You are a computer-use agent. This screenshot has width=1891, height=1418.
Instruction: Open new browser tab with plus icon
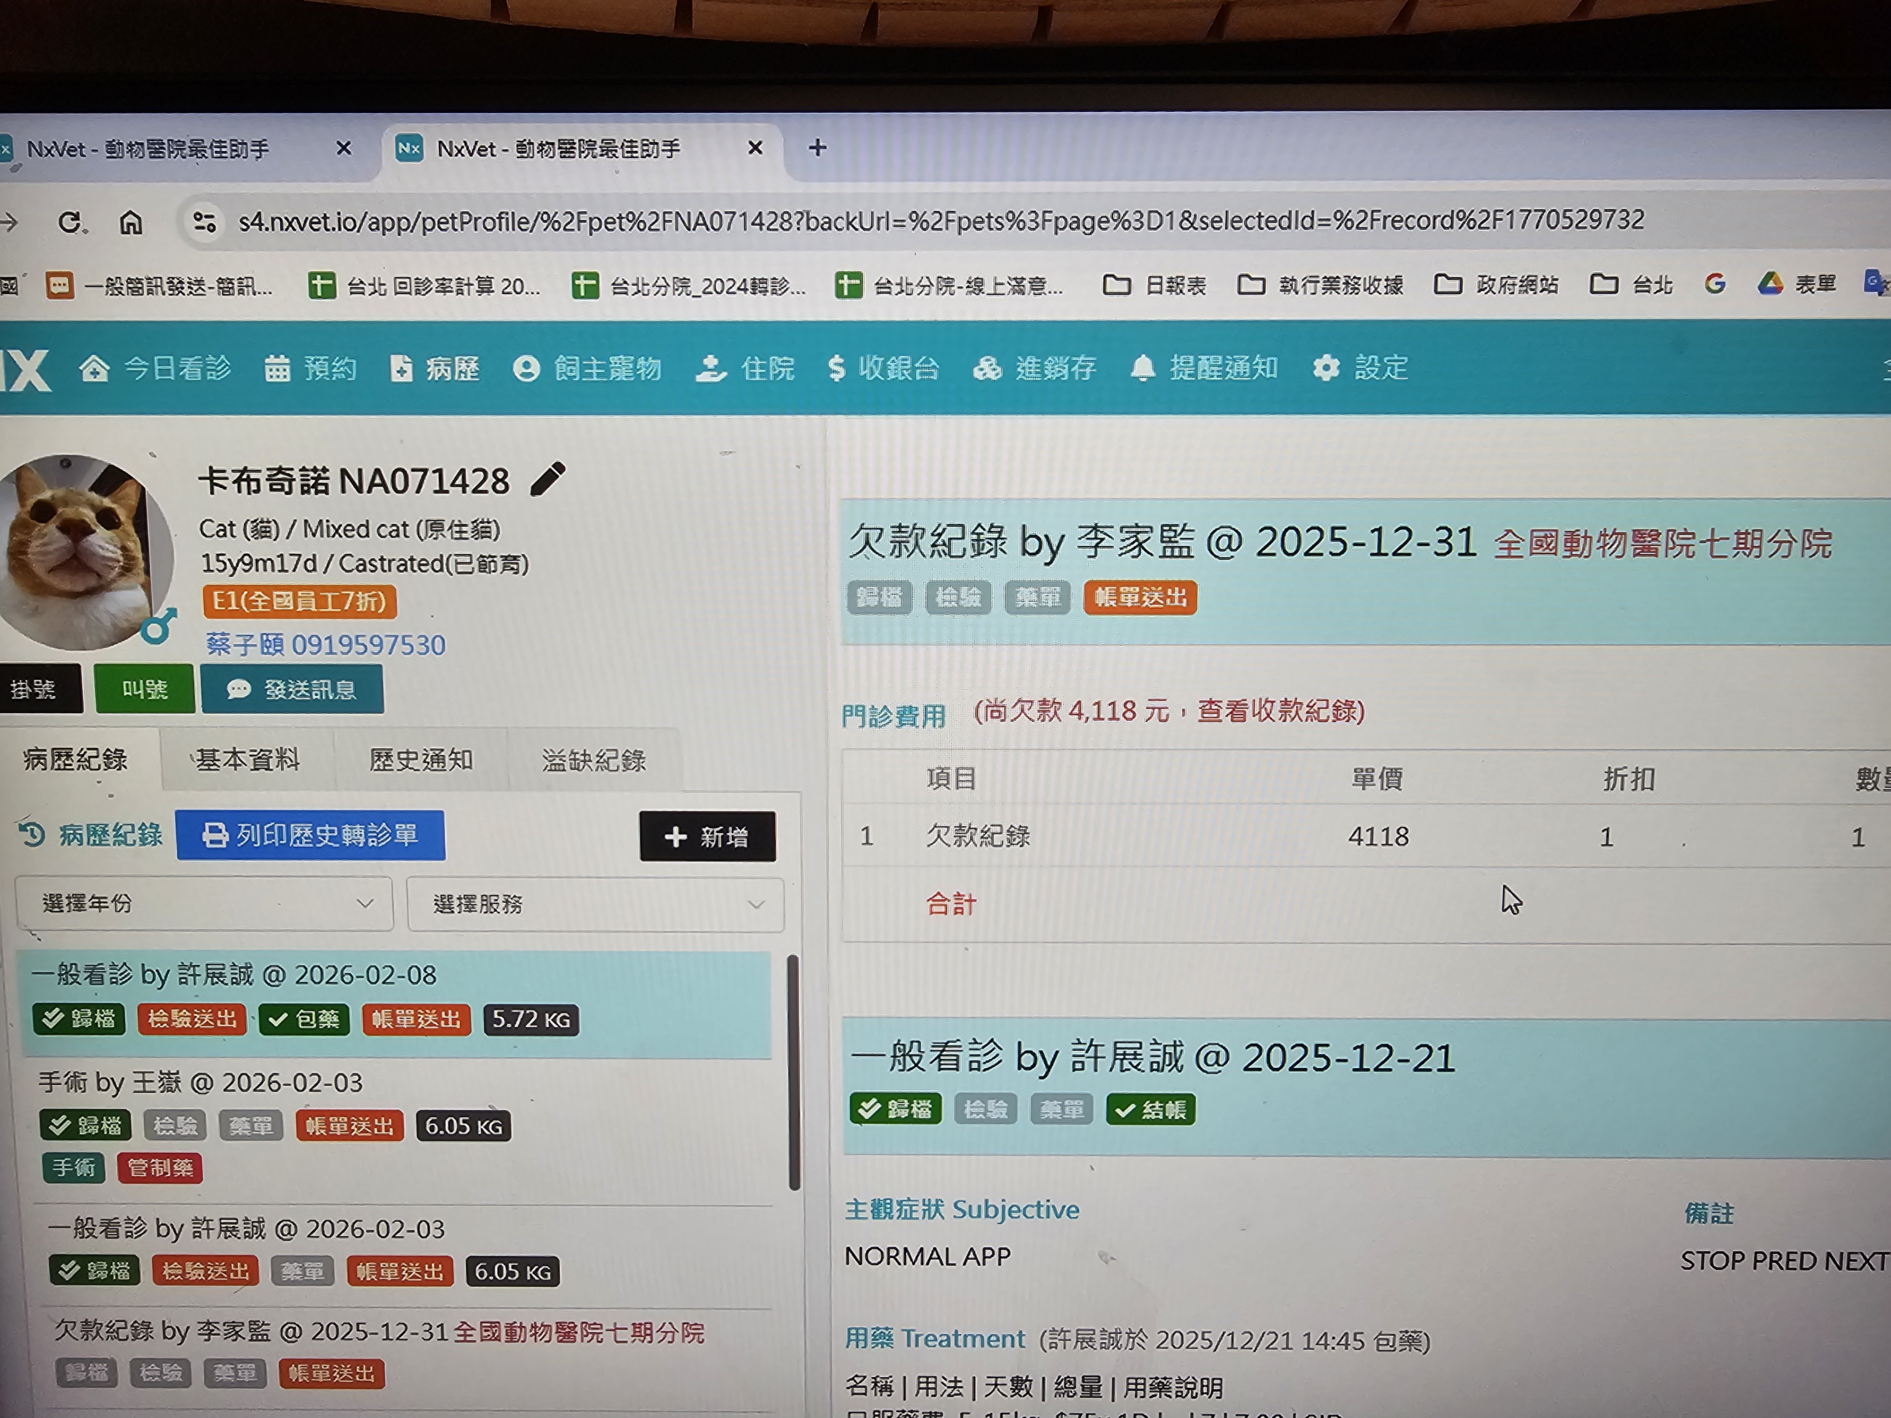click(x=817, y=148)
